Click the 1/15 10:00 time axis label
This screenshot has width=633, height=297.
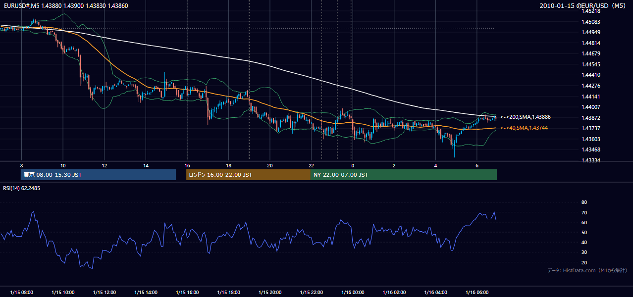click(63, 293)
